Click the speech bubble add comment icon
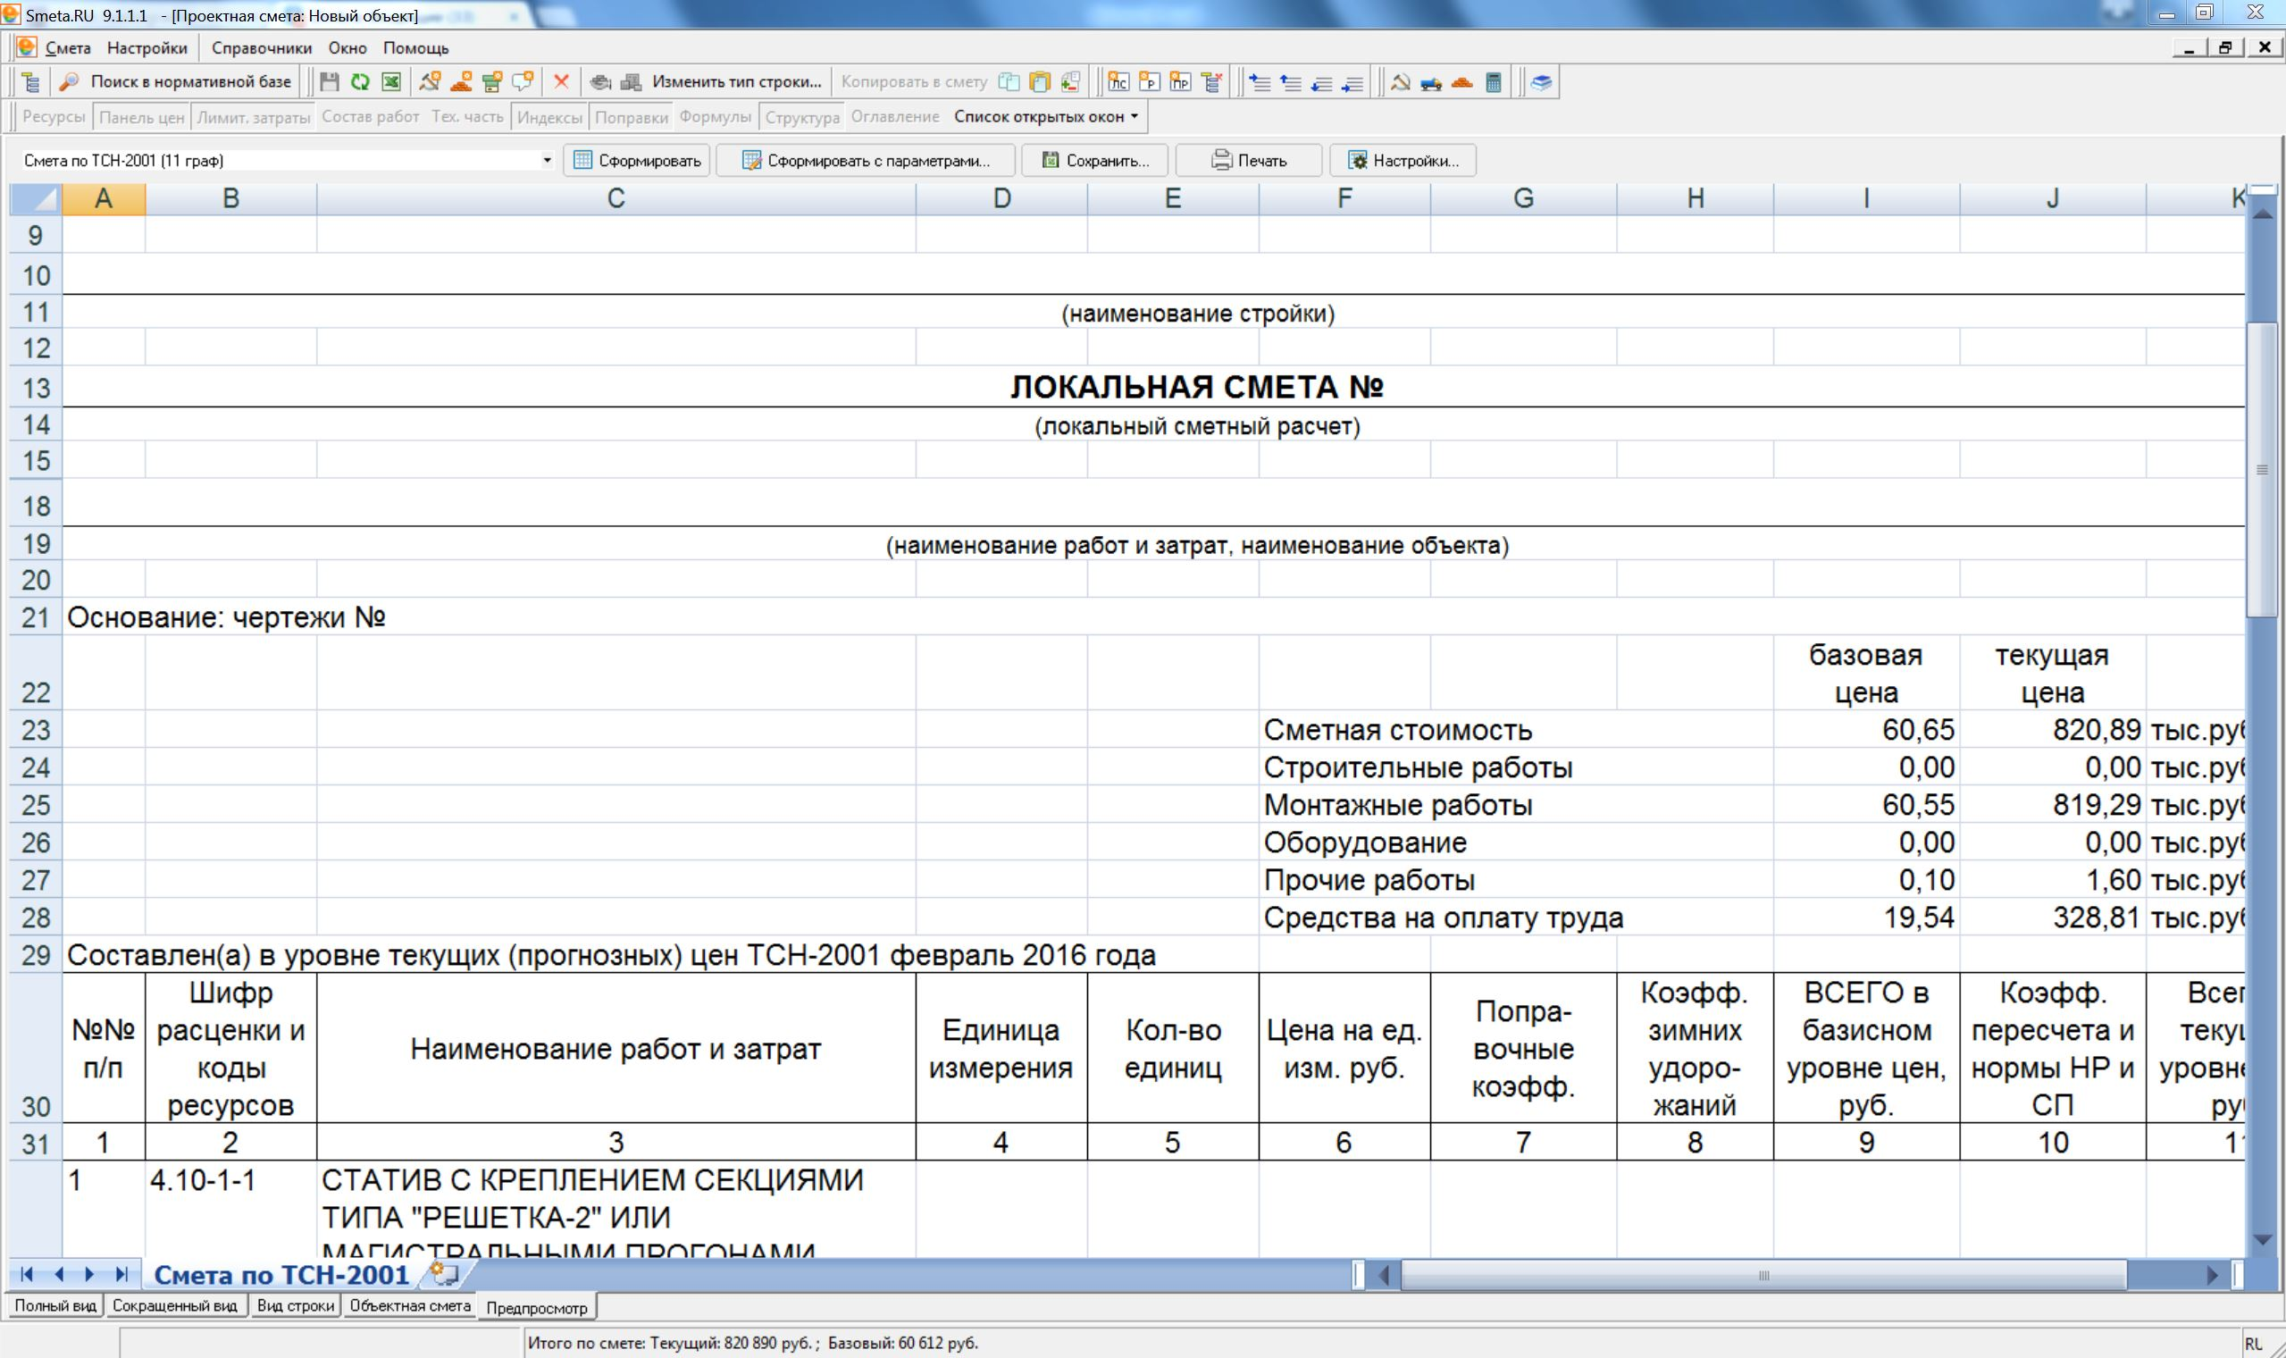Viewport: 2286px width, 1358px height. tap(523, 82)
